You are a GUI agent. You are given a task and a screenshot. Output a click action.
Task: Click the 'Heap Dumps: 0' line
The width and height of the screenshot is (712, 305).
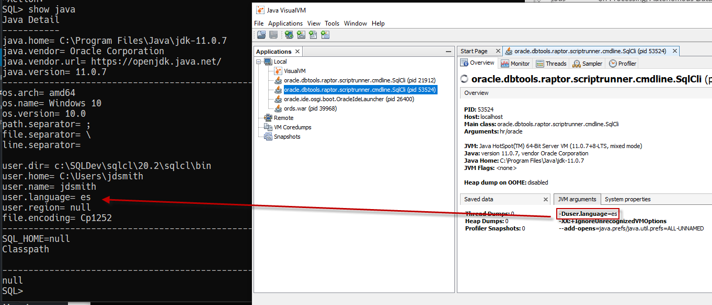[486, 221]
